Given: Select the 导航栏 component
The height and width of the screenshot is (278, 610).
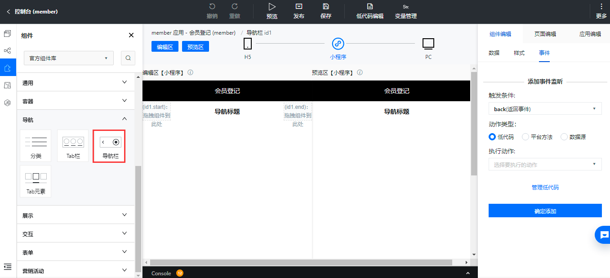Looking at the screenshot, I should (x=109, y=146).
